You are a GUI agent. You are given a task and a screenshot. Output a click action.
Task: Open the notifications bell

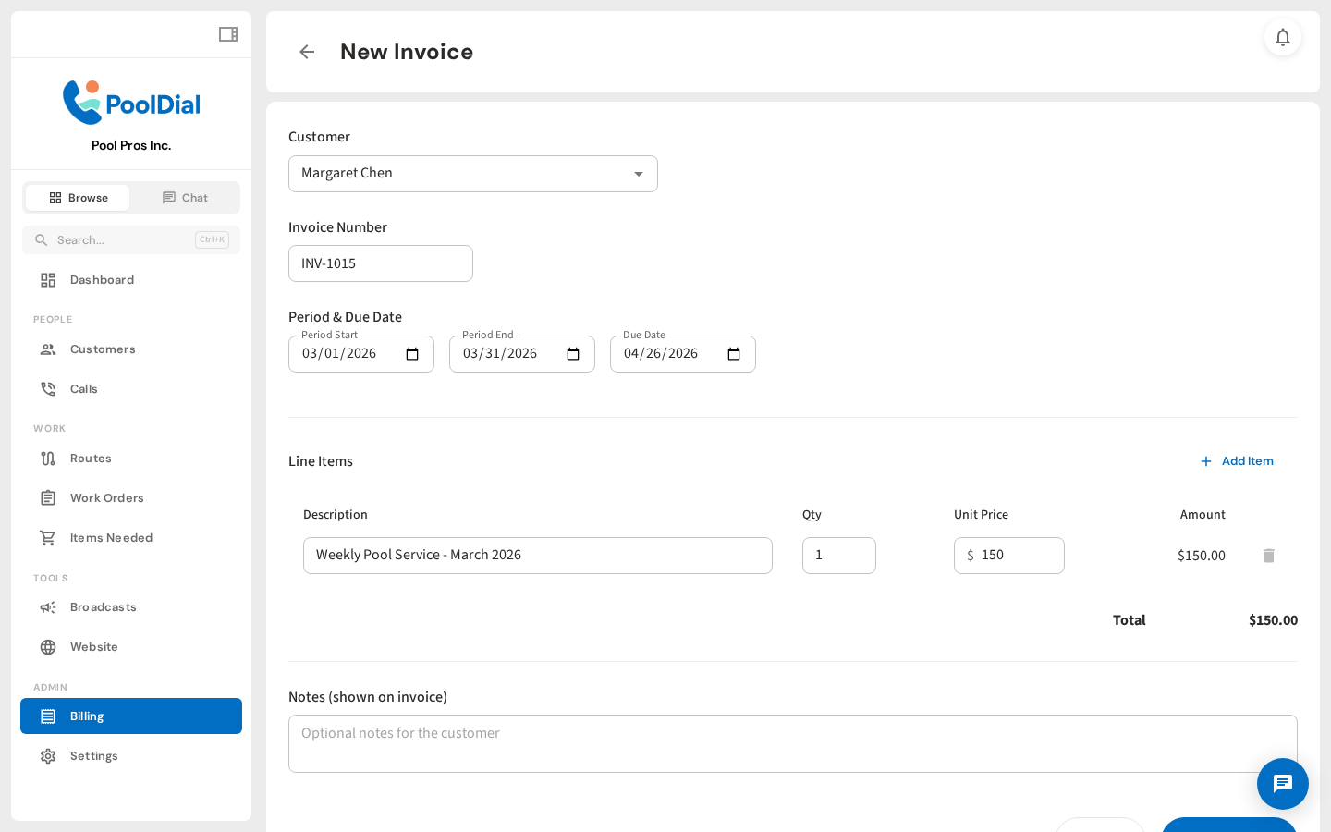[1283, 38]
